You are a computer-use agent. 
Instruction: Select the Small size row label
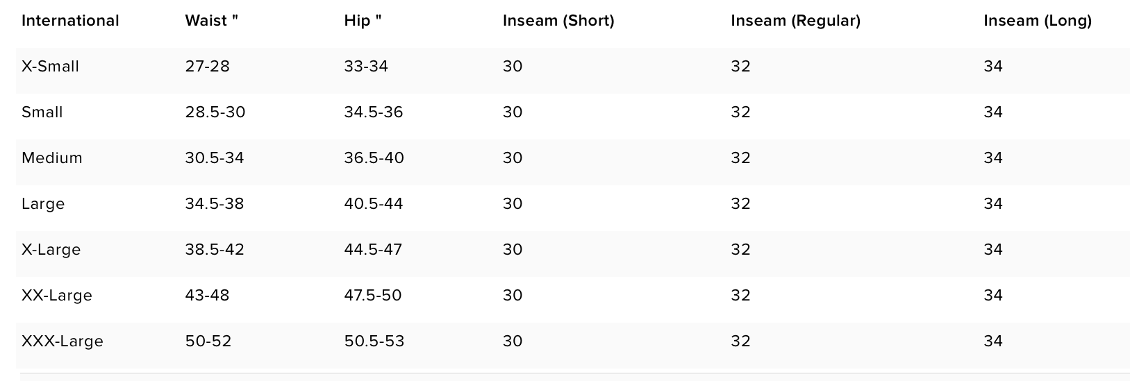click(42, 112)
